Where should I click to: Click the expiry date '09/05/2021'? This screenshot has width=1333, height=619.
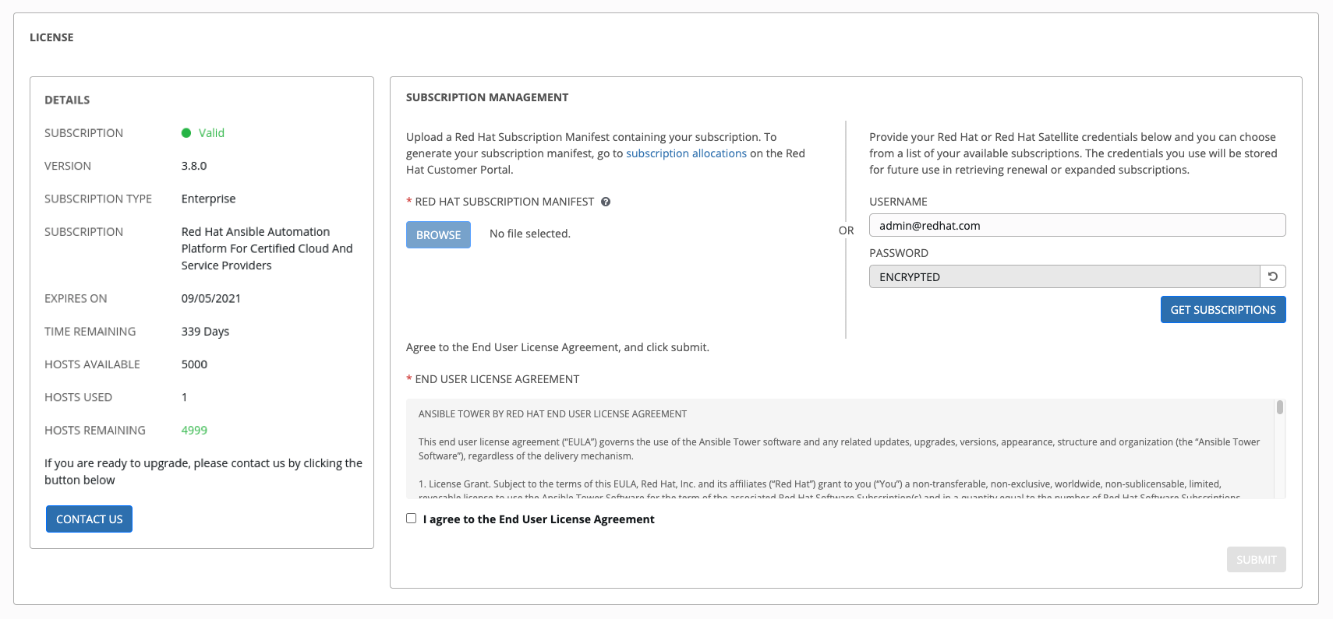pos(211,298)
